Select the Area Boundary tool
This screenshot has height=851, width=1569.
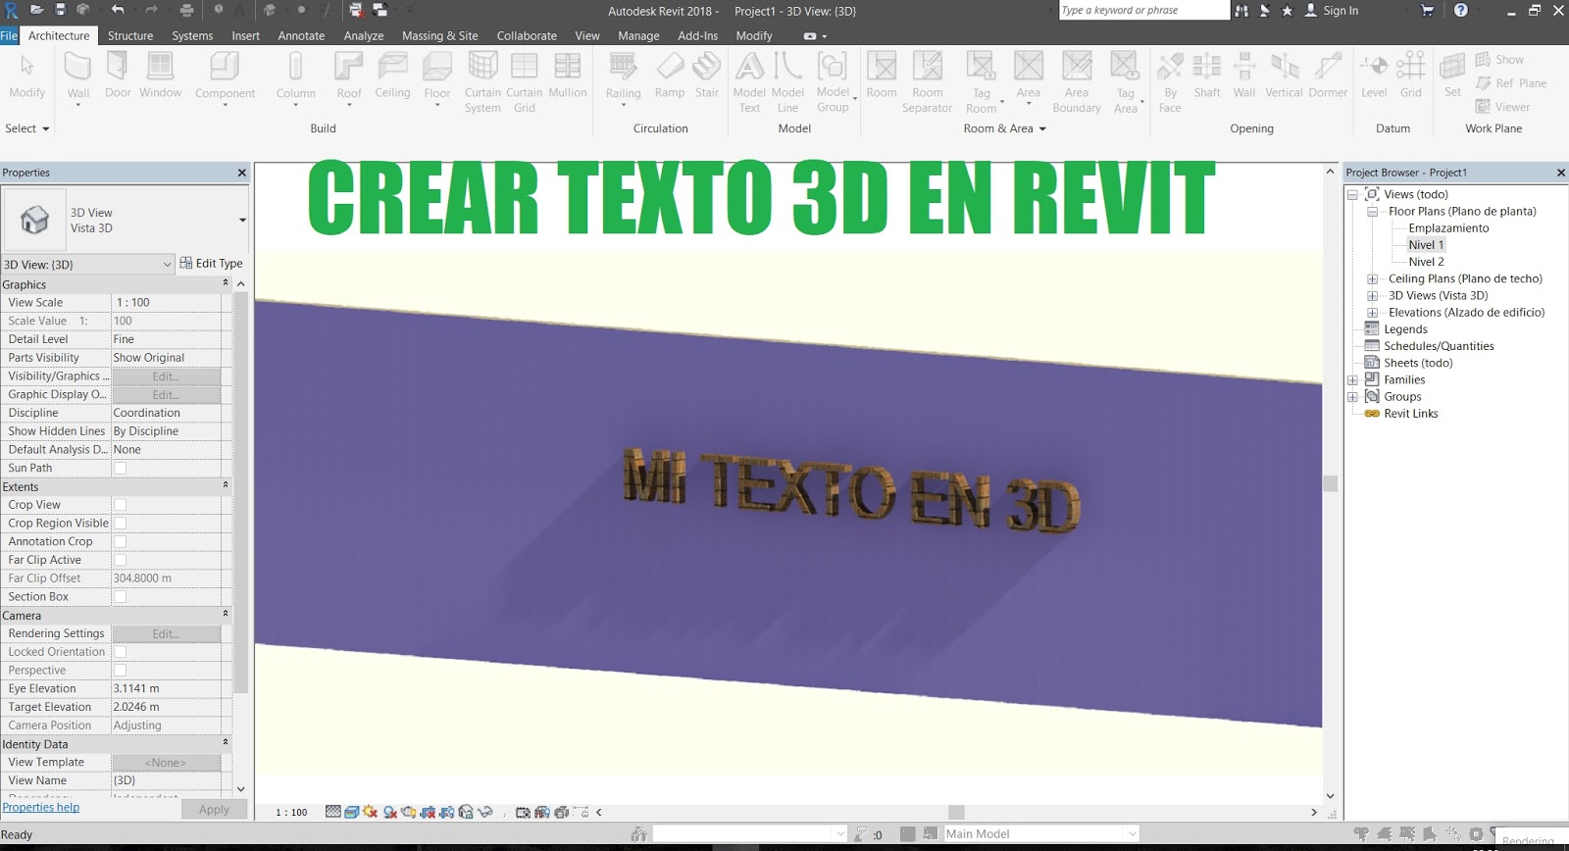[x=1077, y=82]
